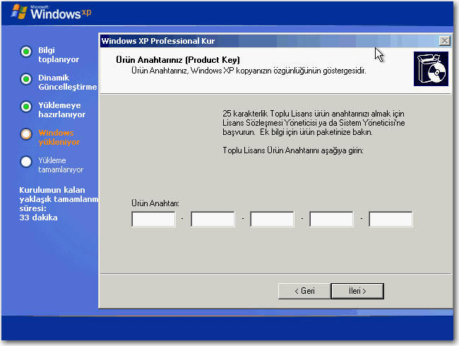459x346 pixels.
Task: Click the 'Windows yükleniyor' step text
Action: tap(59, 137)
